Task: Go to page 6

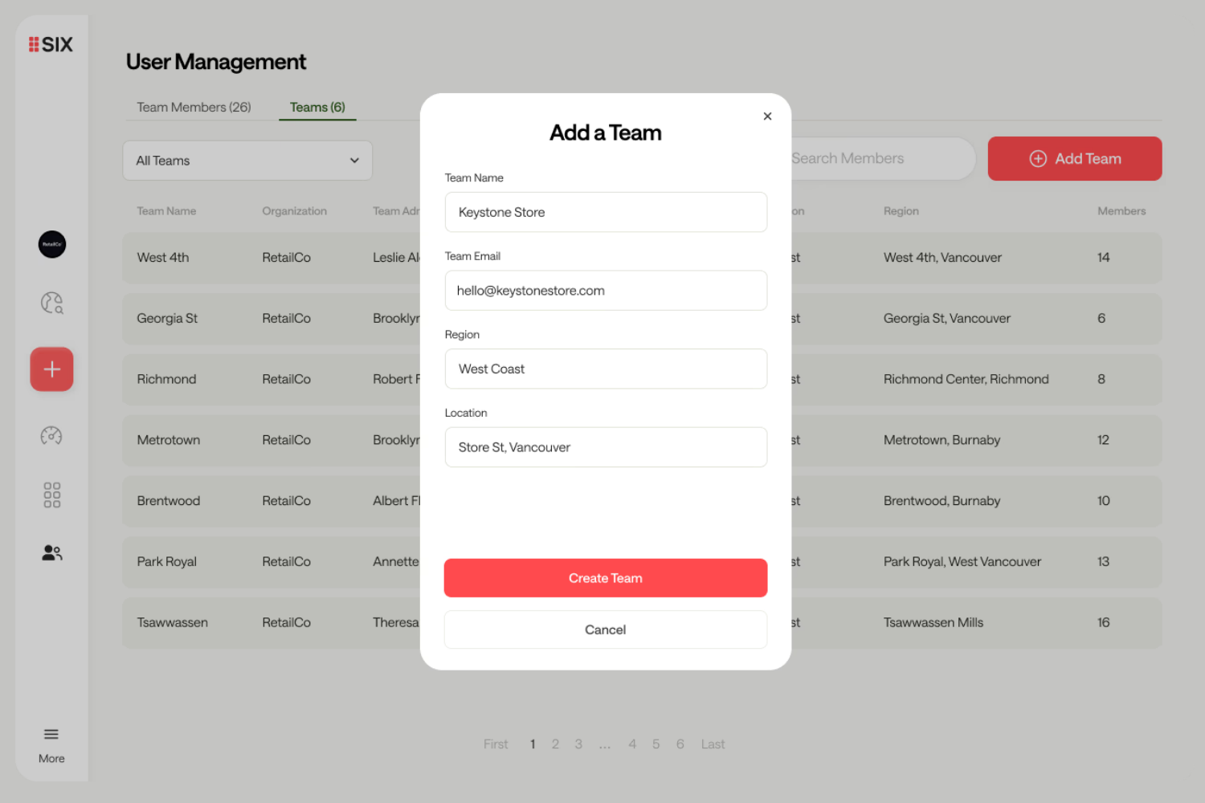Action: (x=680, y=744)
